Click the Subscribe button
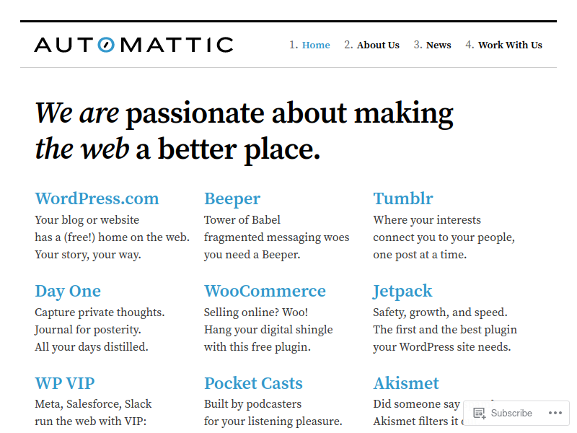Viewport: 577px width, 433px height. click(503, 413)
